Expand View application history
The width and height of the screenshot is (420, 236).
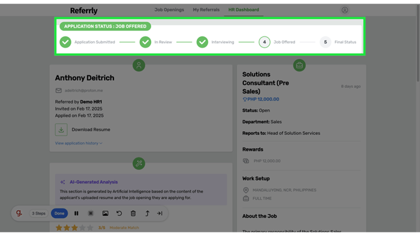tap(79, 143)
